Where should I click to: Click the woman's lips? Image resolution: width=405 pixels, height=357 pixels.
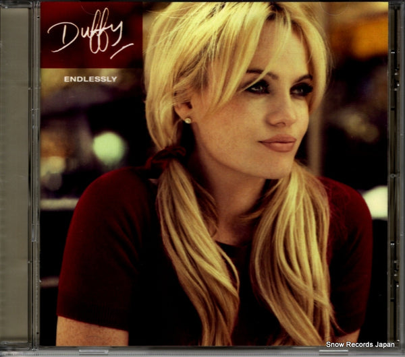(277, 143)
